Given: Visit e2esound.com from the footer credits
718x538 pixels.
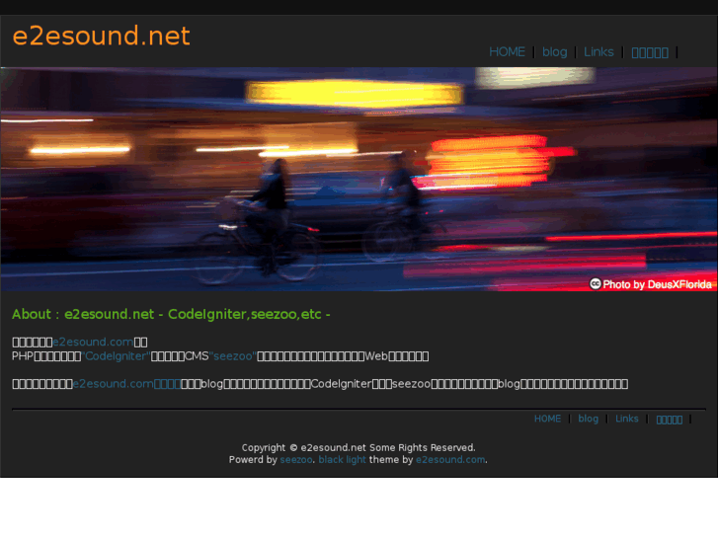Looking at the screenshot, I should click(450, 460).
